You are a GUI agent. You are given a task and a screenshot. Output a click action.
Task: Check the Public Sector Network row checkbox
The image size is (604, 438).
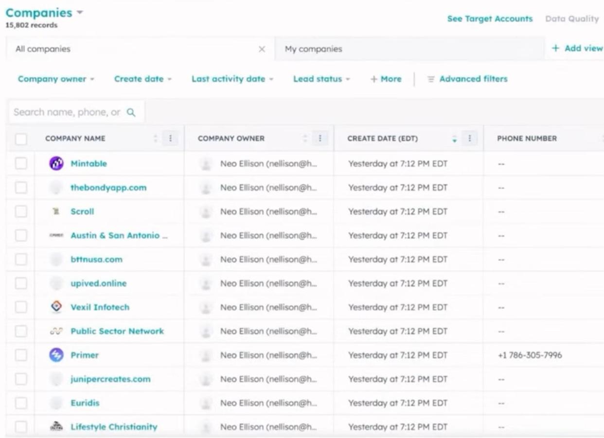[x=21, y=331]
